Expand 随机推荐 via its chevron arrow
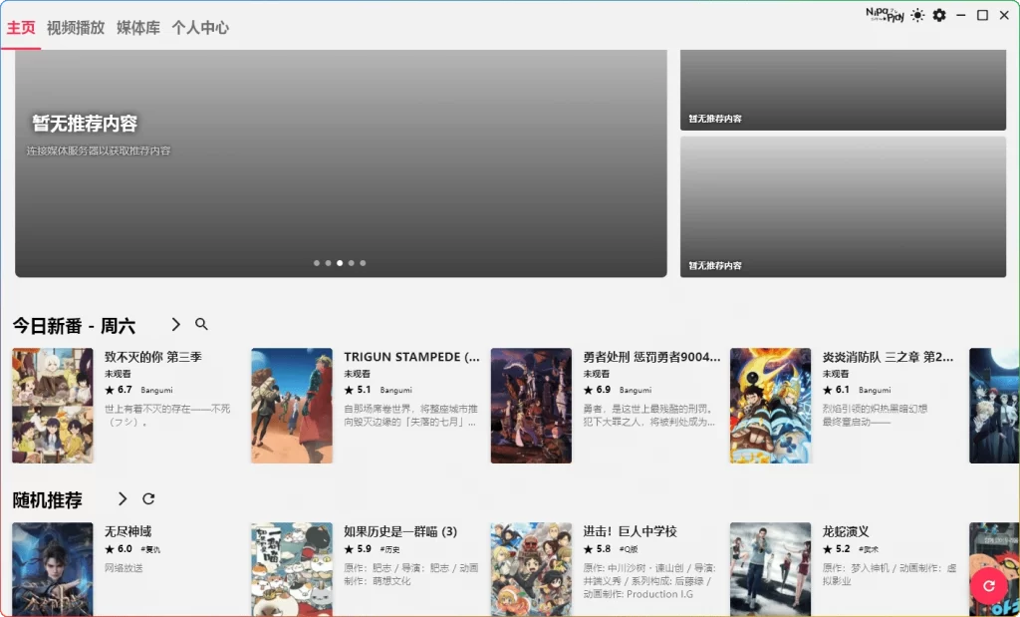The width and height of the screenshot is (1020, 617). (x=122, y=499)
